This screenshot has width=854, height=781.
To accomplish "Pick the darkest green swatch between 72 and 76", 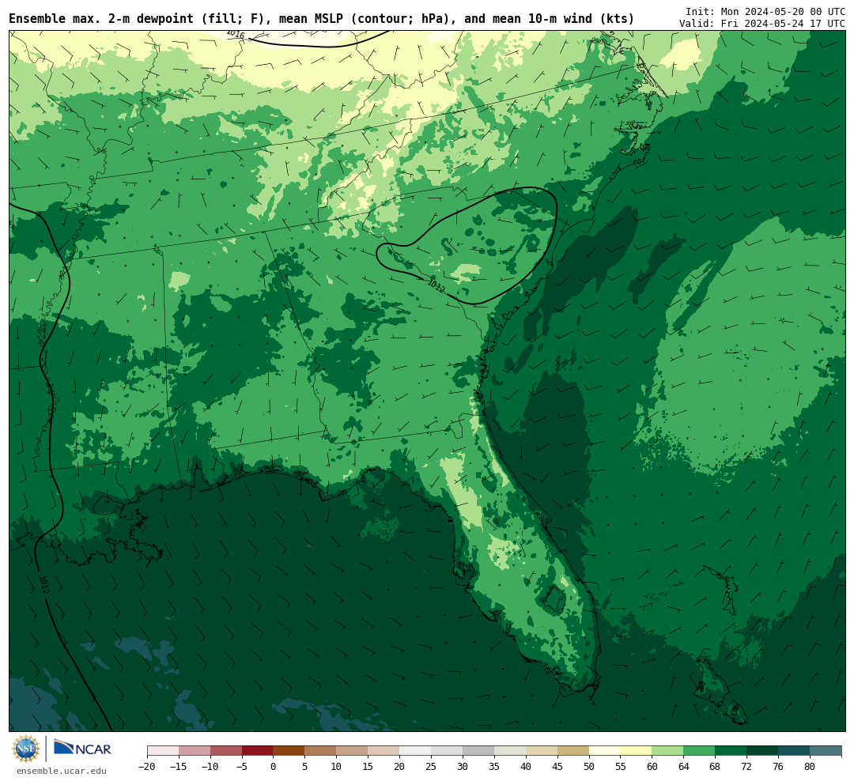I will point(763,750).
